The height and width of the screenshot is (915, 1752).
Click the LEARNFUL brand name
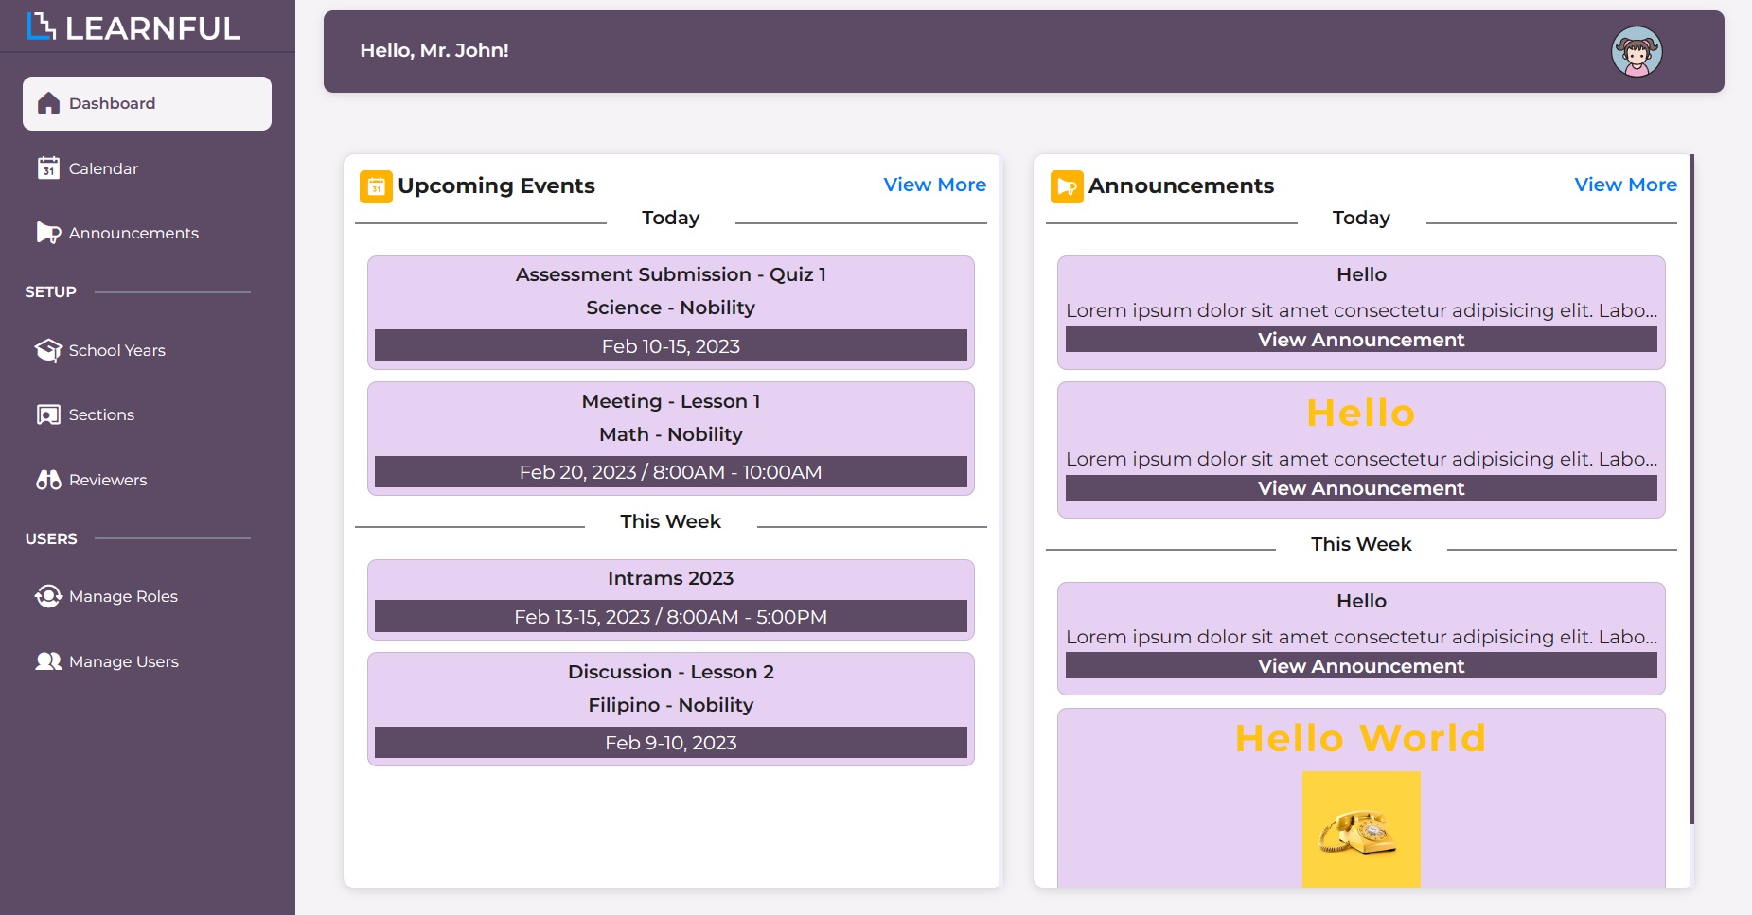(153, 28)
